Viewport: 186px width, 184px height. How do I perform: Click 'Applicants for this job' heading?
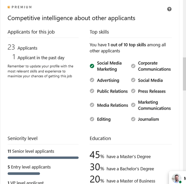pyautogui.click(x=31, y=32)
